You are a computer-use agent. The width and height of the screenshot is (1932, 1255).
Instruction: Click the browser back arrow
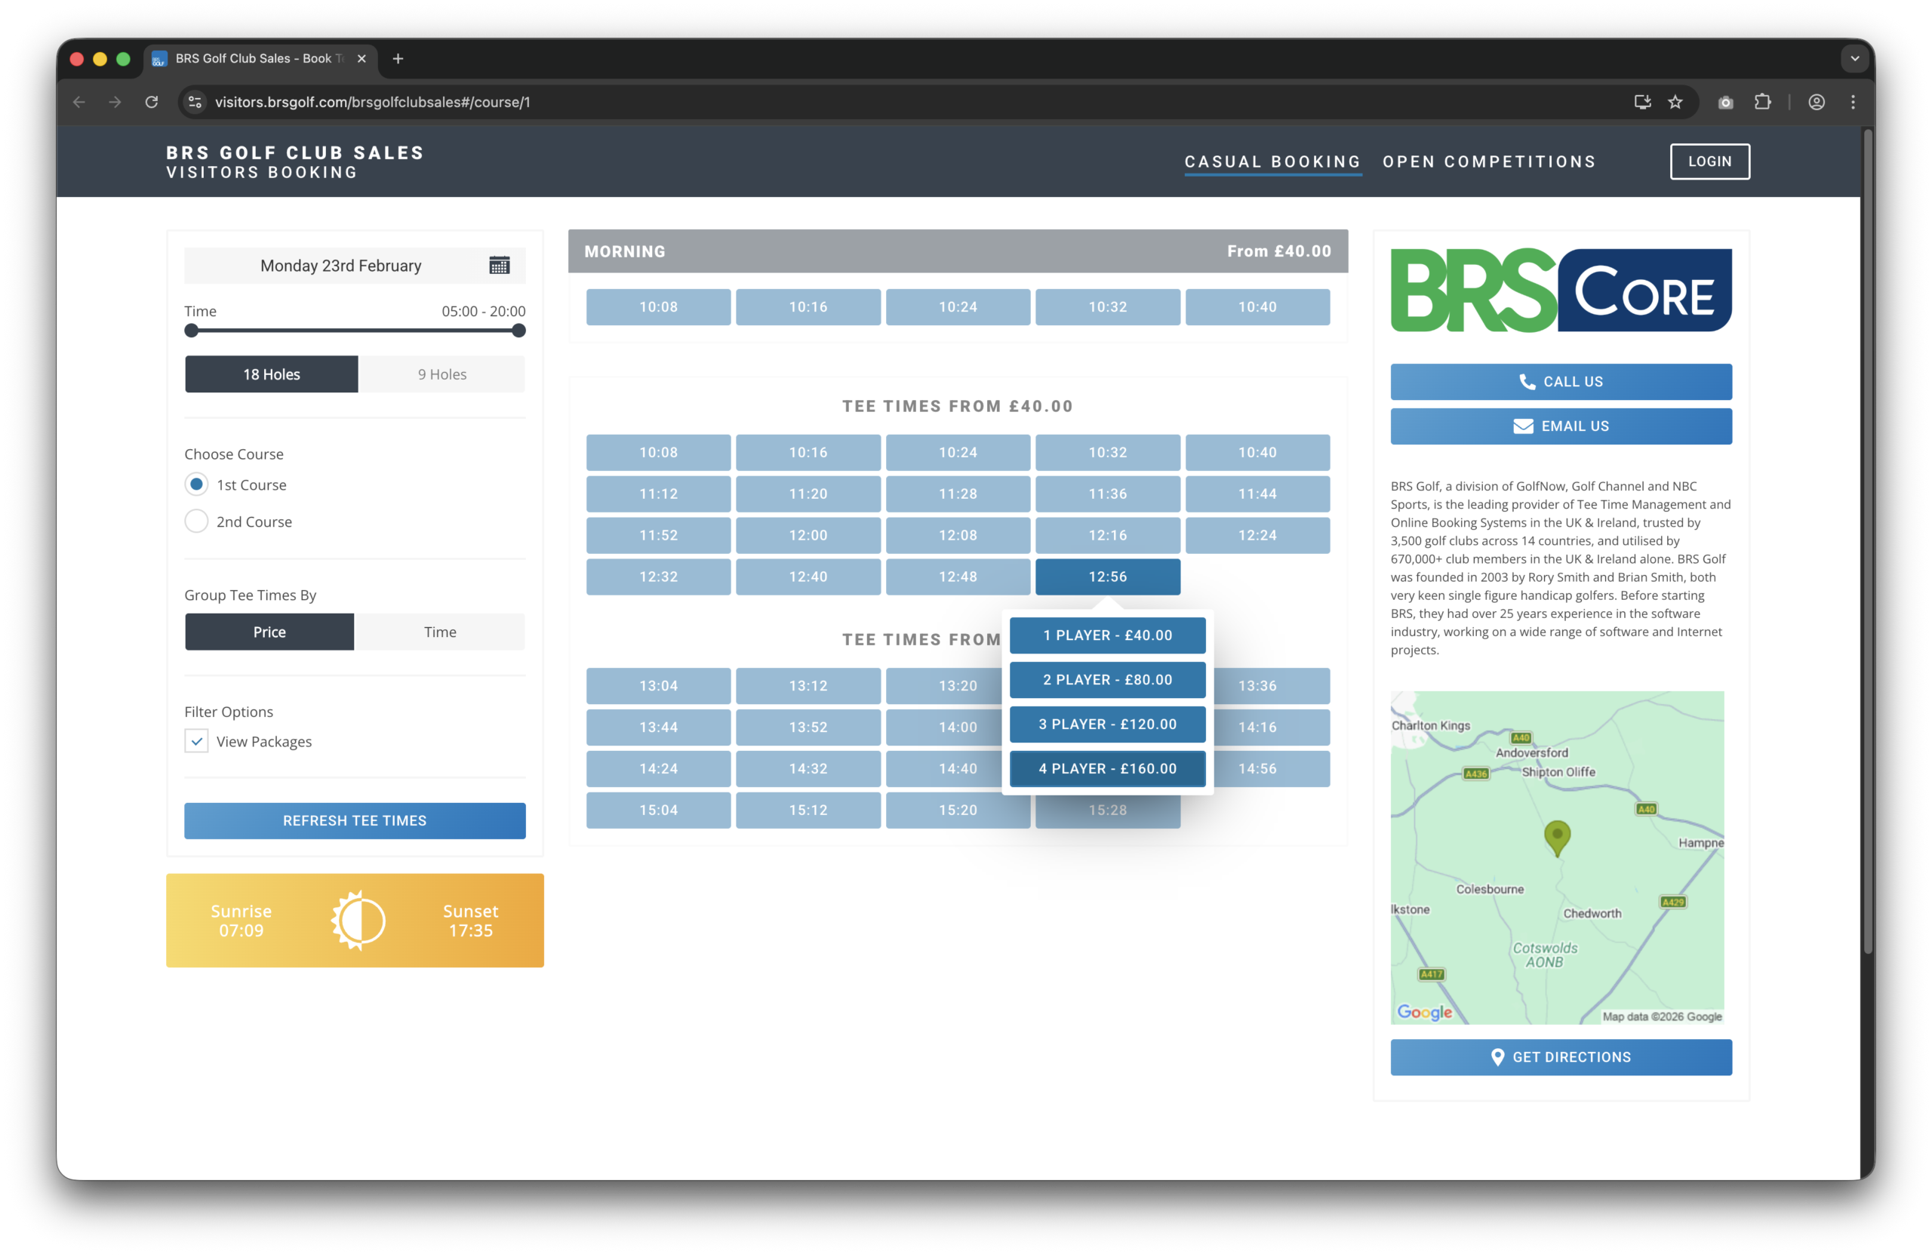[x=78, y=103]
